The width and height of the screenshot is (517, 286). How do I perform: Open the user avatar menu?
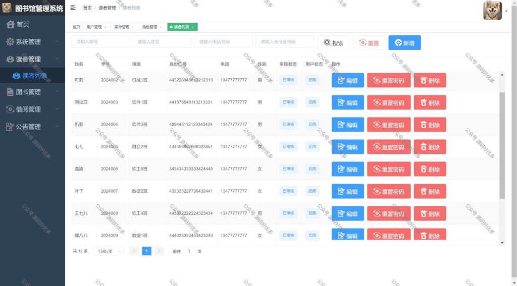pyautogui.click(x=493, y=11)
